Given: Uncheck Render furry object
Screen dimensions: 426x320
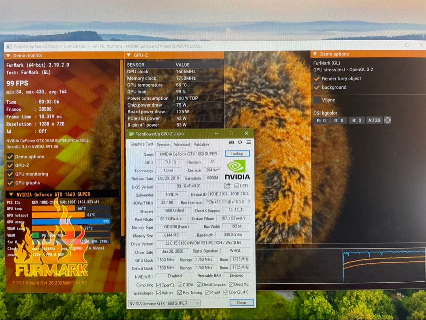Looking at the screenshot, I should click(x=317, y=79).
